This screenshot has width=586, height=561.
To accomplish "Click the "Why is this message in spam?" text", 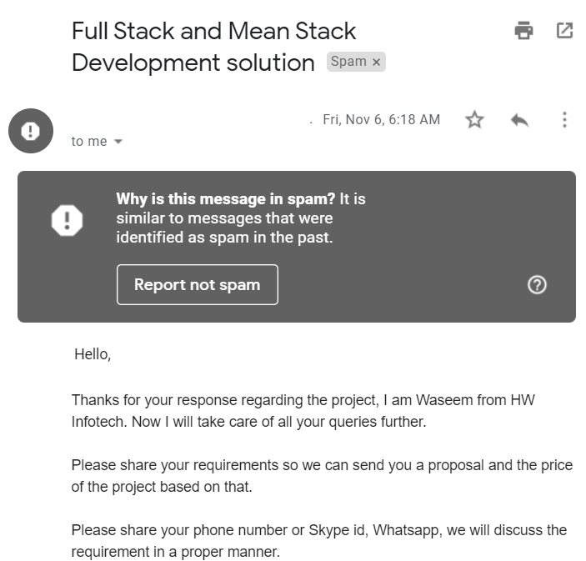I will [x=225, y=199].
